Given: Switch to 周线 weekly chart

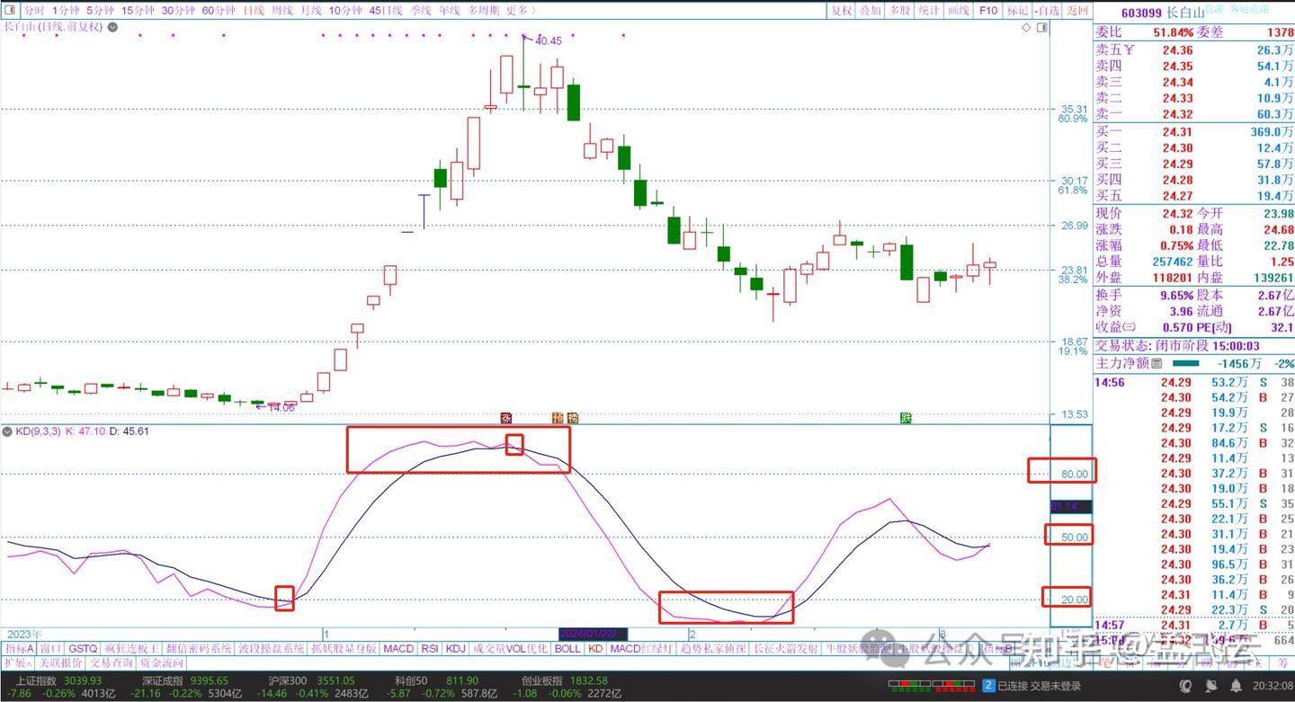Looking at the screenshot, I should tap(281, 11).
